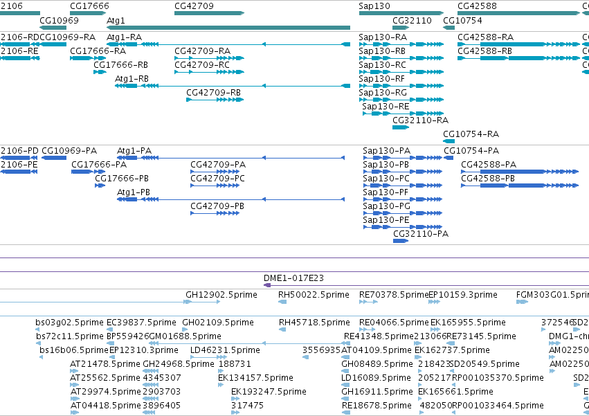Select transcript CG10754-RA
Screen dimensions: 589x416
[x=449, y=141]
